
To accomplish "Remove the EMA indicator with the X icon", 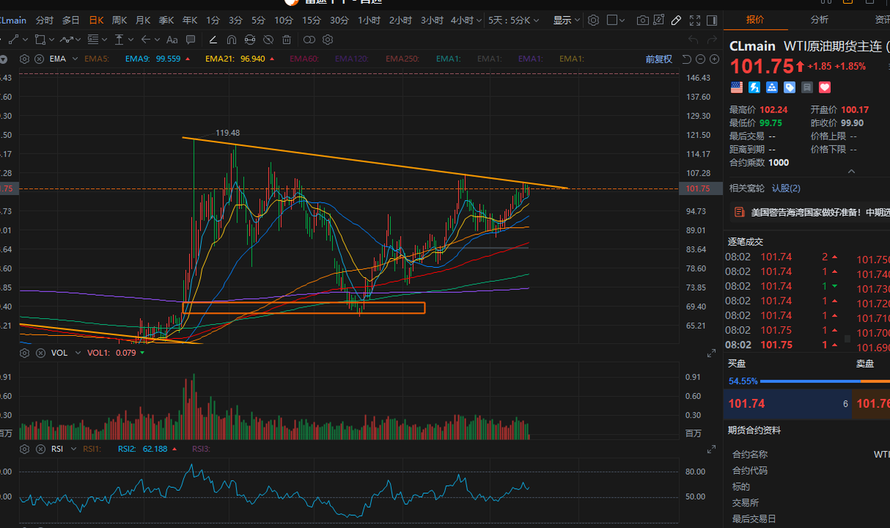I will [40, 59].
